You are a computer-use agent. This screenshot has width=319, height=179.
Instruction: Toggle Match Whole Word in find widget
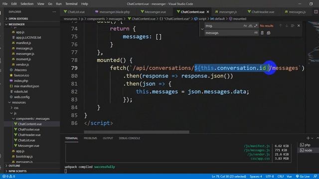pos(250,26)
